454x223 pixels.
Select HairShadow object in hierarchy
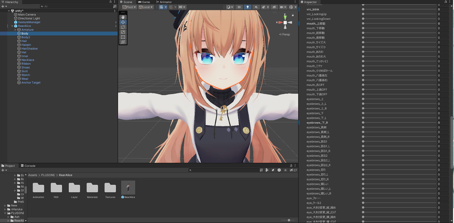coord(30,49)
